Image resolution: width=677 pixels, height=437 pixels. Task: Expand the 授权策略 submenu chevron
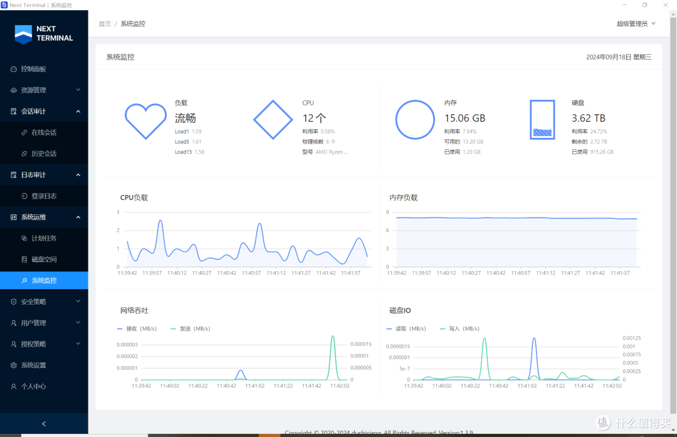click(x=78, y=344)
